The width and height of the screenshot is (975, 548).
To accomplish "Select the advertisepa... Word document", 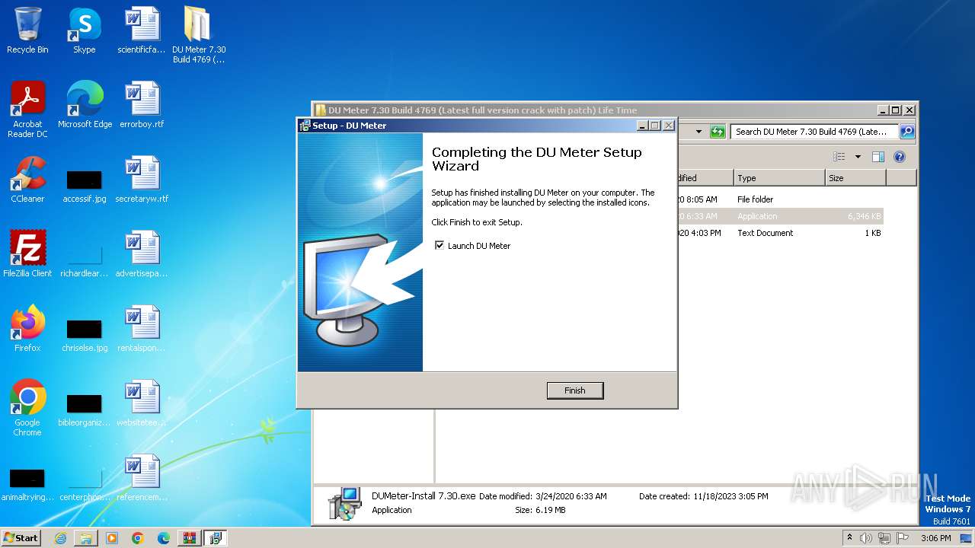I will [x=142, y=254].
